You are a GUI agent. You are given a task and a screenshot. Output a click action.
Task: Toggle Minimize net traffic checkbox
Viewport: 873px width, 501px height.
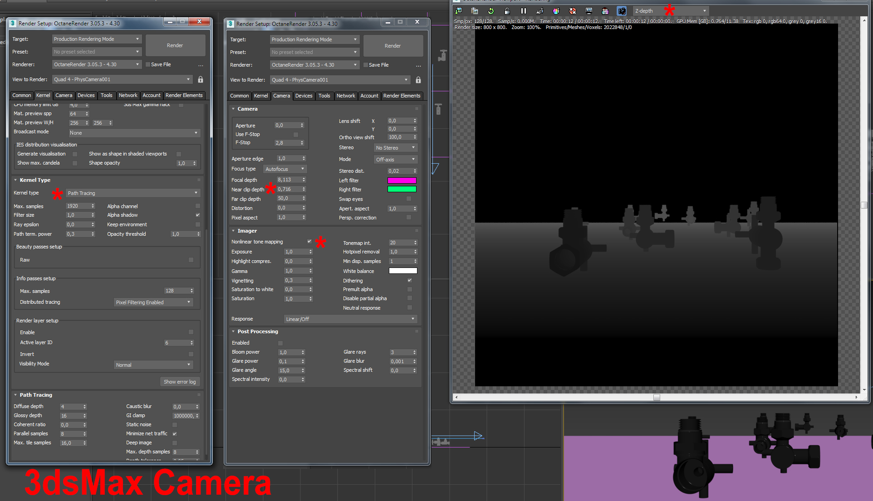point(175,433)
